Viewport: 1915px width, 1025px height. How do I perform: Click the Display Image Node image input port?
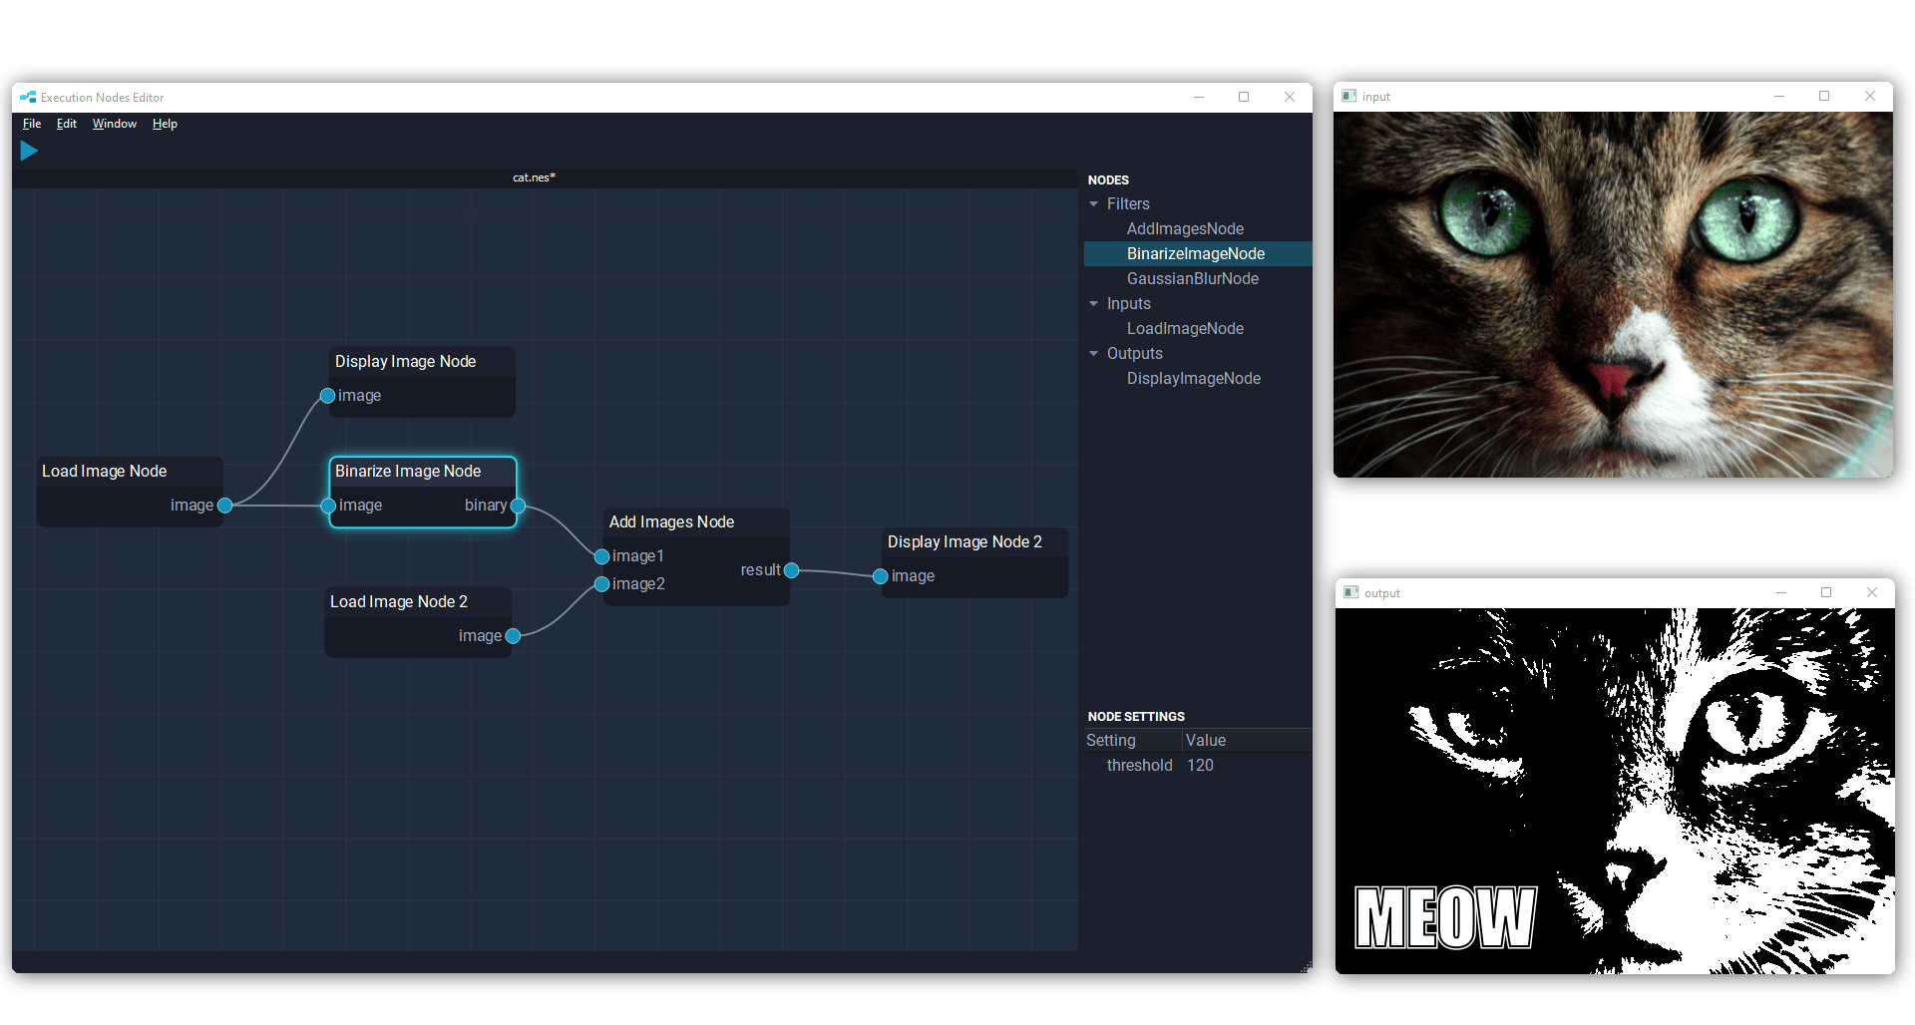coord(327,396)
